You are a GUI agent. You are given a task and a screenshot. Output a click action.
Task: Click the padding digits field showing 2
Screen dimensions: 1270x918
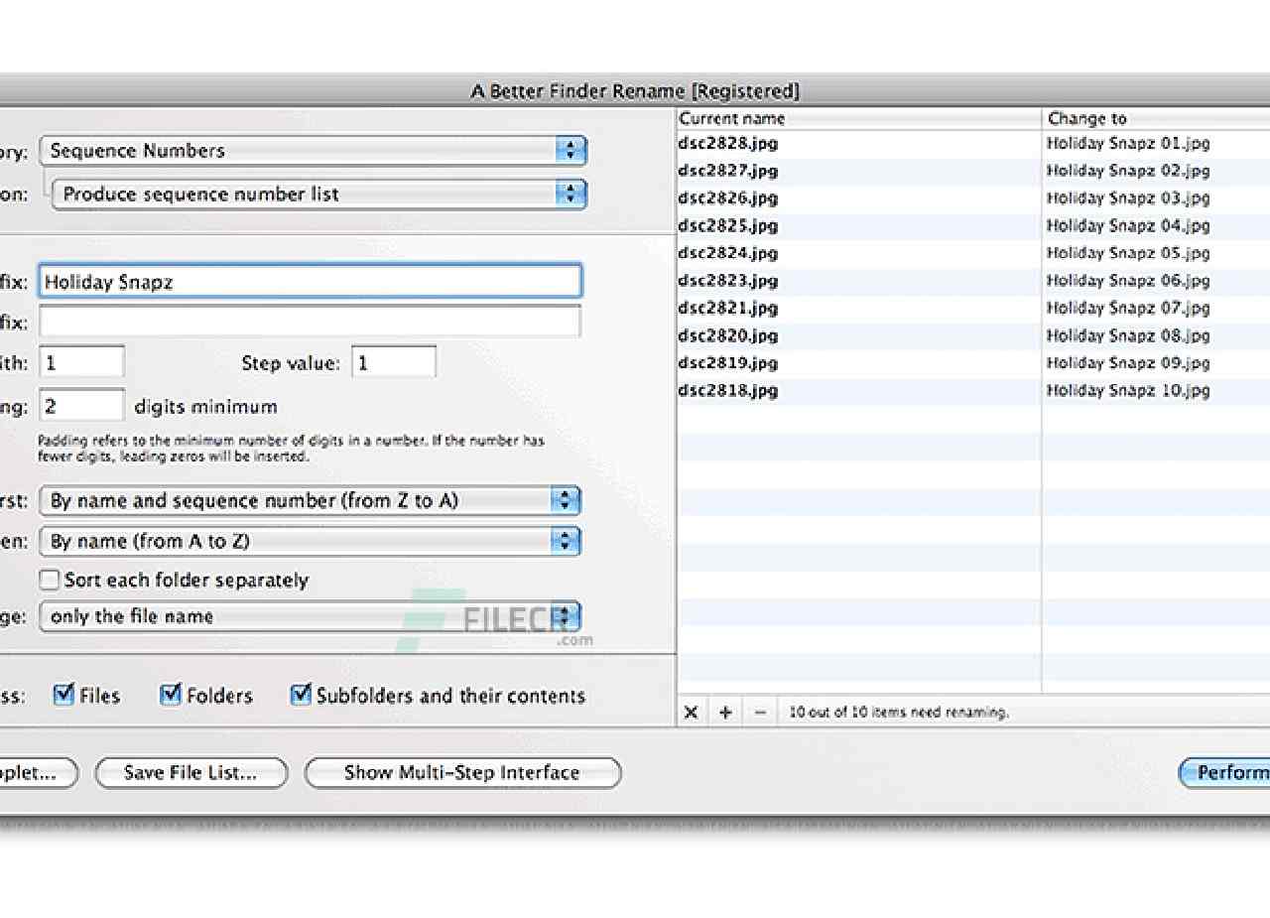pos(81,406)
